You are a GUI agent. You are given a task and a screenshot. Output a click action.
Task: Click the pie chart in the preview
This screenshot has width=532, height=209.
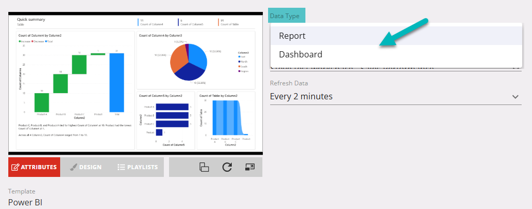(188, 62)
